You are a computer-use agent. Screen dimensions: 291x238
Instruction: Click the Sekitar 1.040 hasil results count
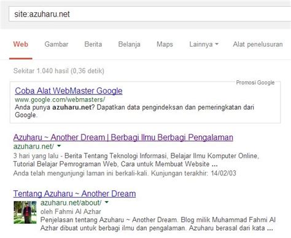[59, 71]
